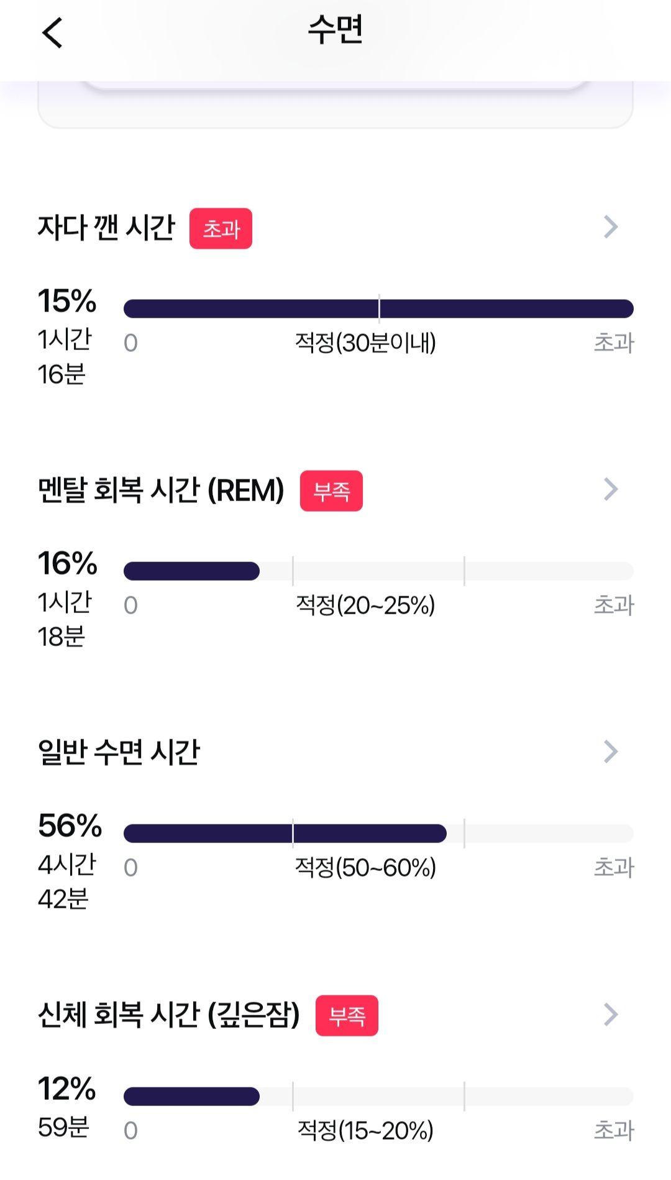671x1180 pixels.
Task: Tap the 56% 일반 수면 percentage value
Action: (70, 826)
